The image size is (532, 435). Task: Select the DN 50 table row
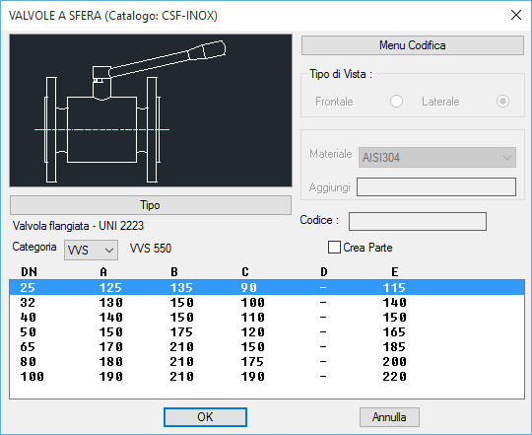tap(267, 331)
